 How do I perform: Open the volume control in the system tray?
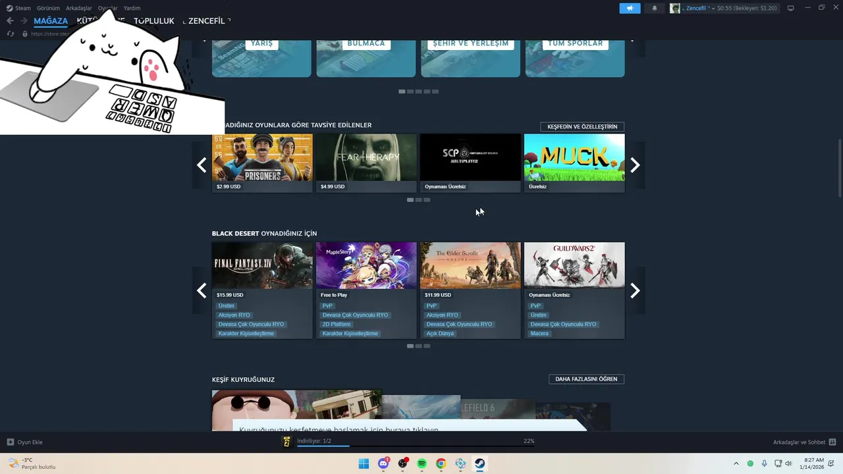pyautogui.click(x=788, y=463)
